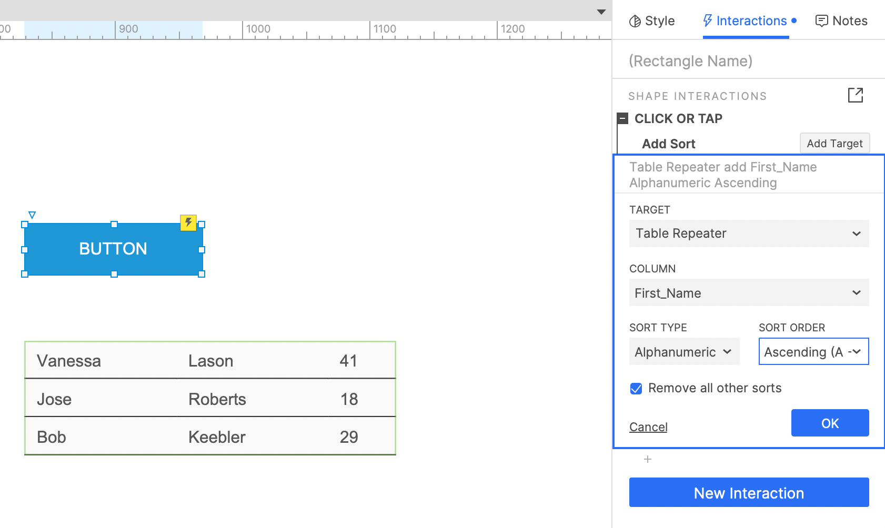The image size is (885, 528).
Task: Open the canvas page dropdown arrow
Action: (x=601, y=12)
